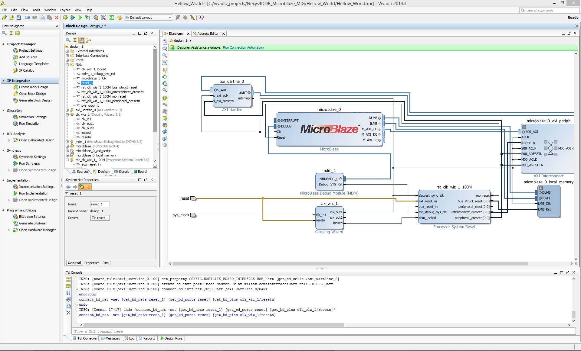Click the green Run play-arrow toolbar icon
Image resolution: width=581 pixels, height=351 pixels.
[x=80, y=18]
